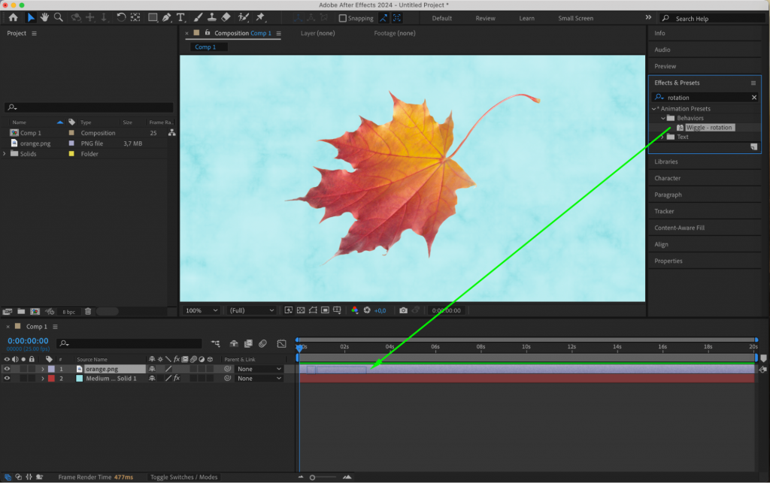Open the magnification dropdown showing 100%
The height and width of the screenshot is (483, 770).
[x=200, y=309]
